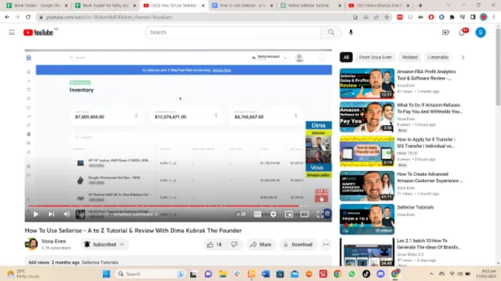The image size is (501, 281).
Task: Open the tab search chevron in title bar
Action: click(x=448, y=5)
